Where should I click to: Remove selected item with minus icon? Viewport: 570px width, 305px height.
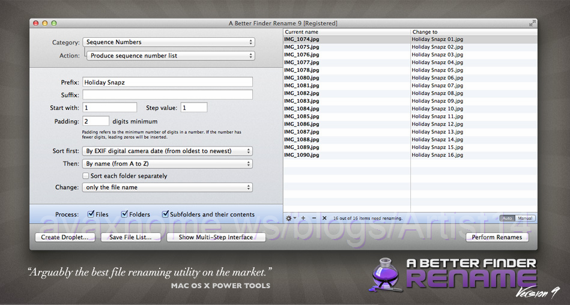[314, 218]
